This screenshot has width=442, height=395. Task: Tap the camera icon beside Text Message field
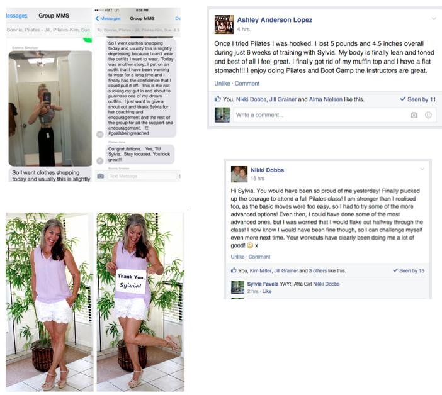pos(100,176)
